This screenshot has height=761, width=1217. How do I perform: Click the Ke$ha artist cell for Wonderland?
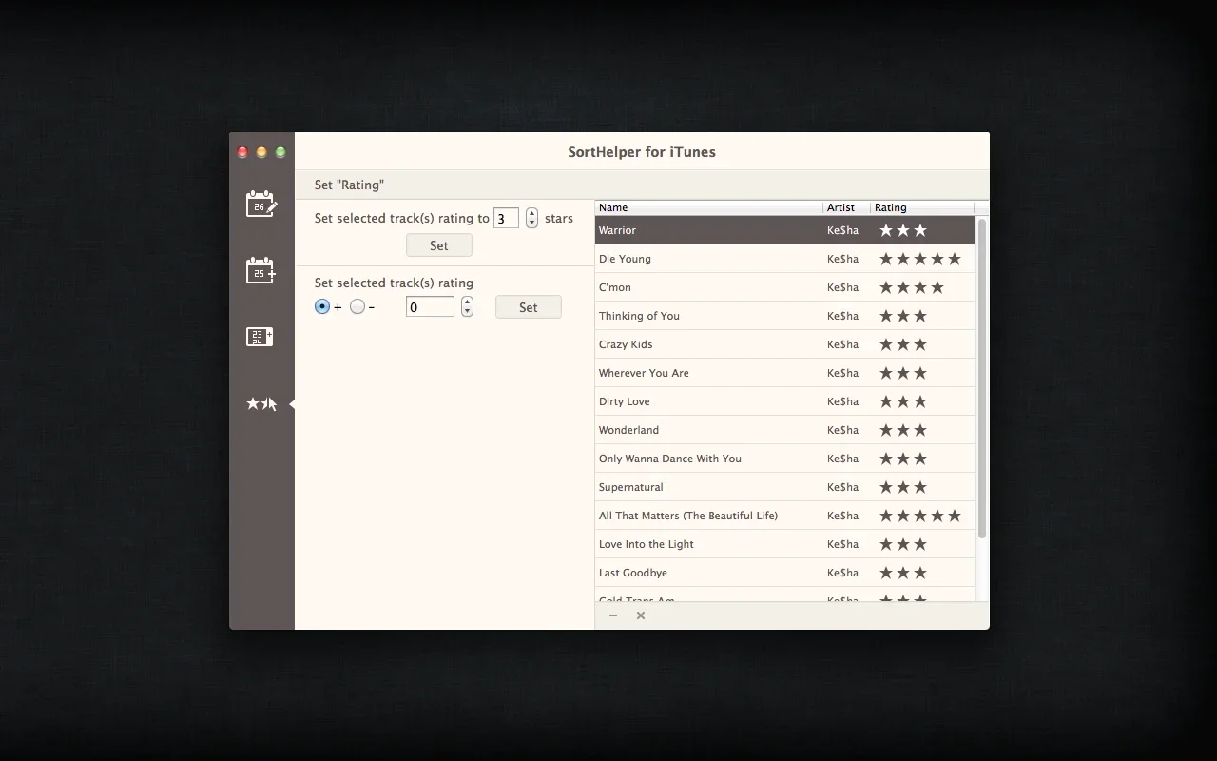[x=842, y=430]
